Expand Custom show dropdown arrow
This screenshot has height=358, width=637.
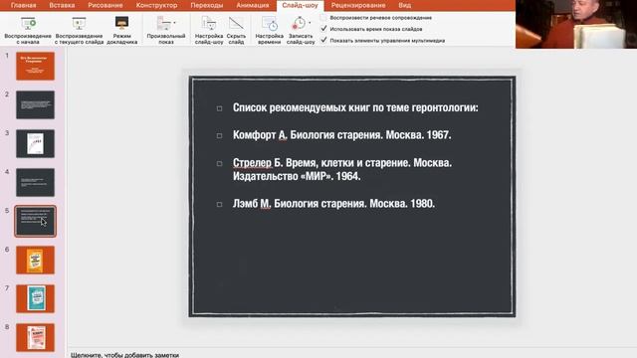175,23
